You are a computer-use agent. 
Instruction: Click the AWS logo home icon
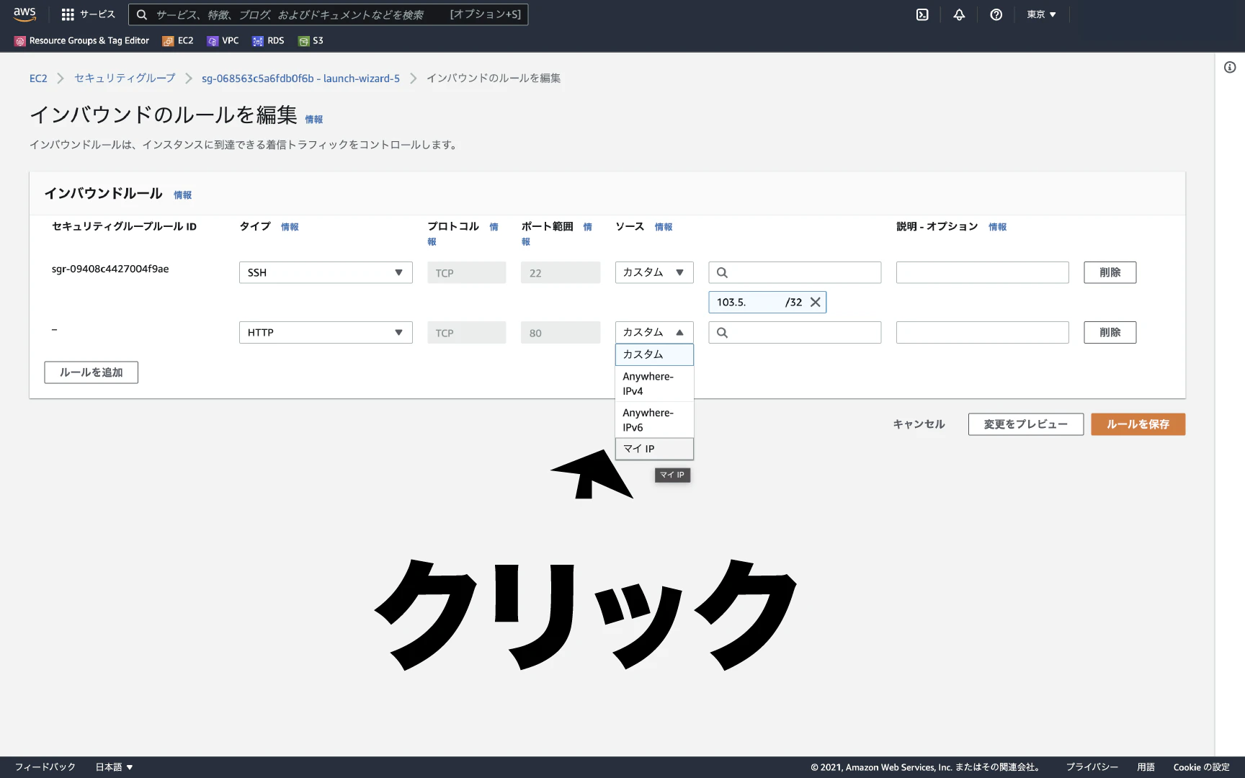click(24, 14)
